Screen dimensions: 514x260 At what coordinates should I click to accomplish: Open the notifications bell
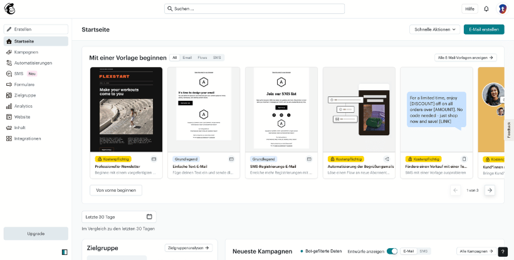coord(486,9)
